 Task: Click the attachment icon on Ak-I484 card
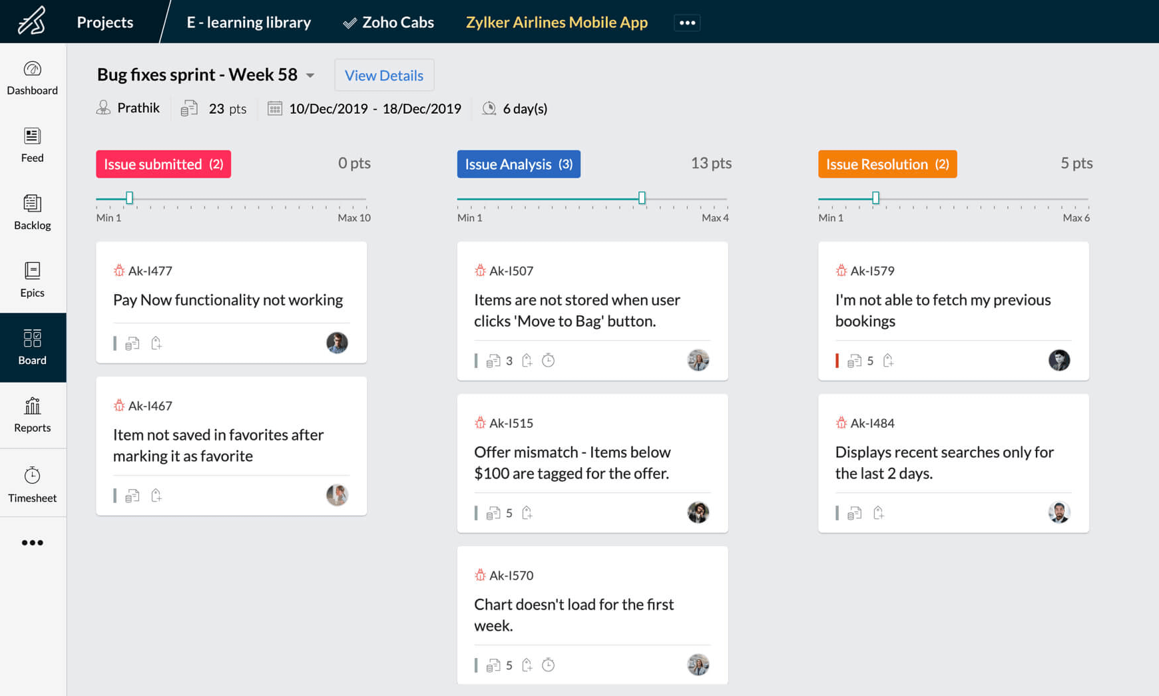879,512
